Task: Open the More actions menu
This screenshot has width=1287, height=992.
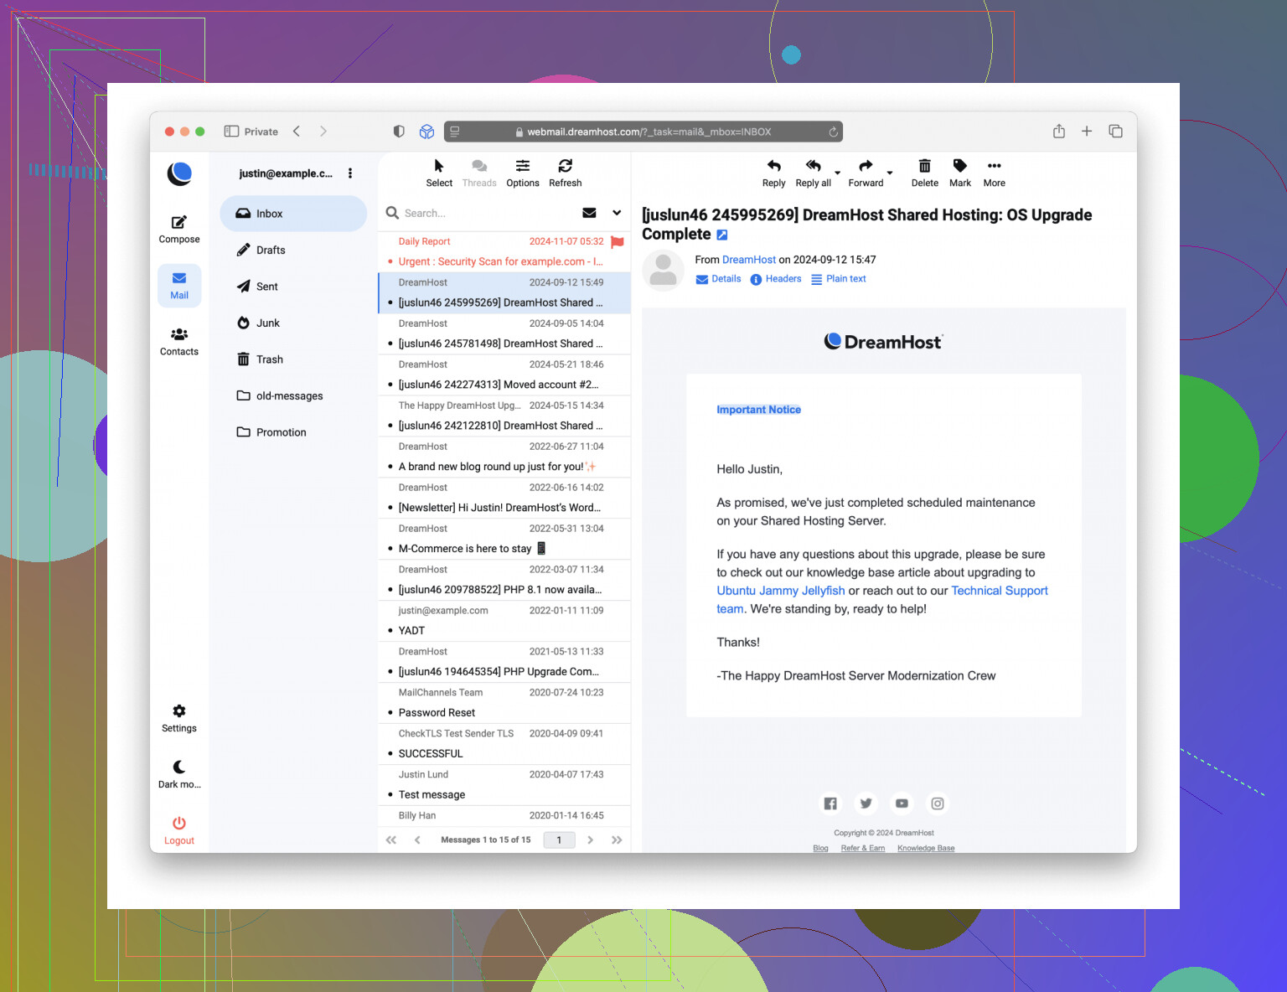Action: (995, 173)
